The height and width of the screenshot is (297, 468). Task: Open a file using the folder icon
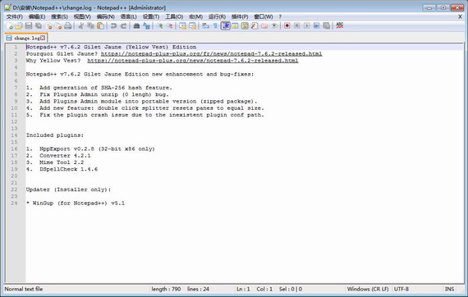coord(19,26)
